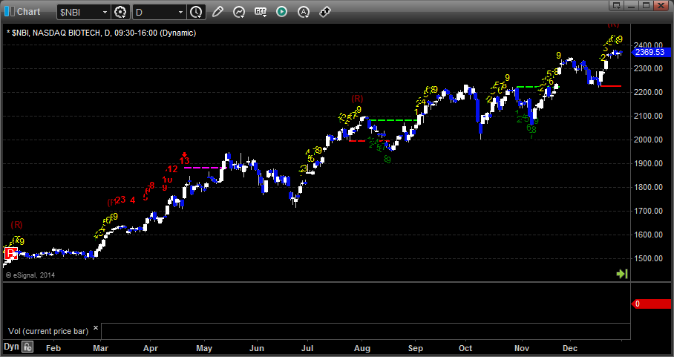Image resolution: width=674 pixels, height=357 pixels.
Task: Open the time template clock menu
Action: coord(197,12)
